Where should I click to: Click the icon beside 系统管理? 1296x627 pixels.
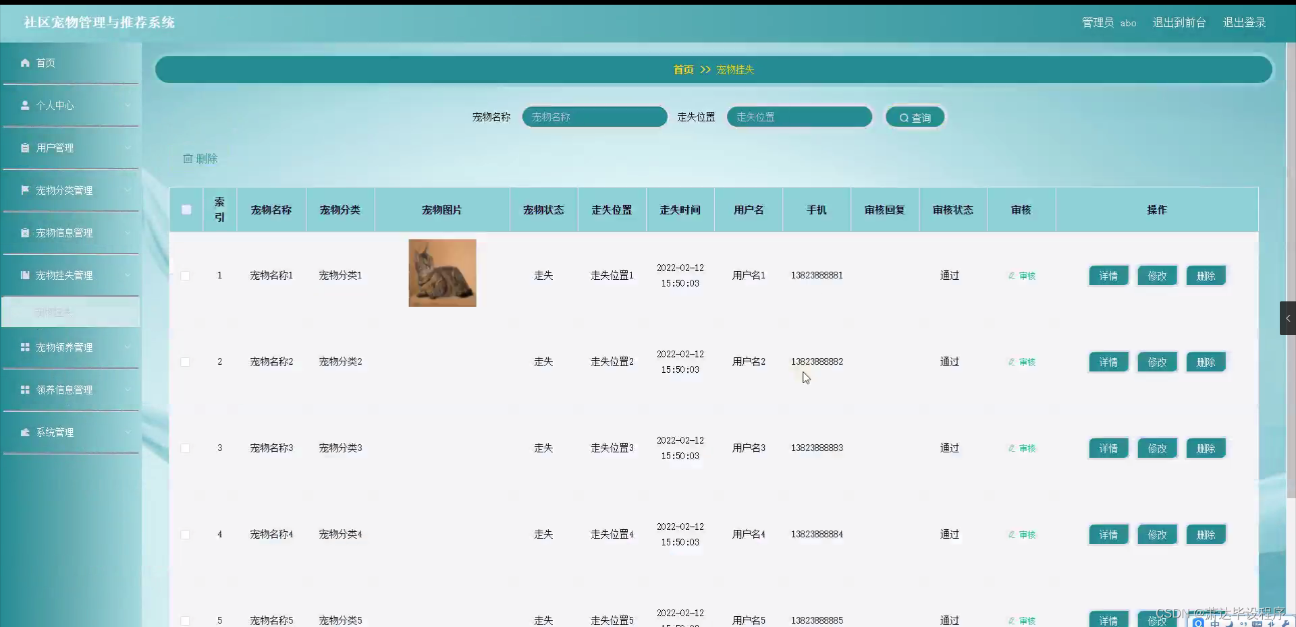[x=25, y=432]
